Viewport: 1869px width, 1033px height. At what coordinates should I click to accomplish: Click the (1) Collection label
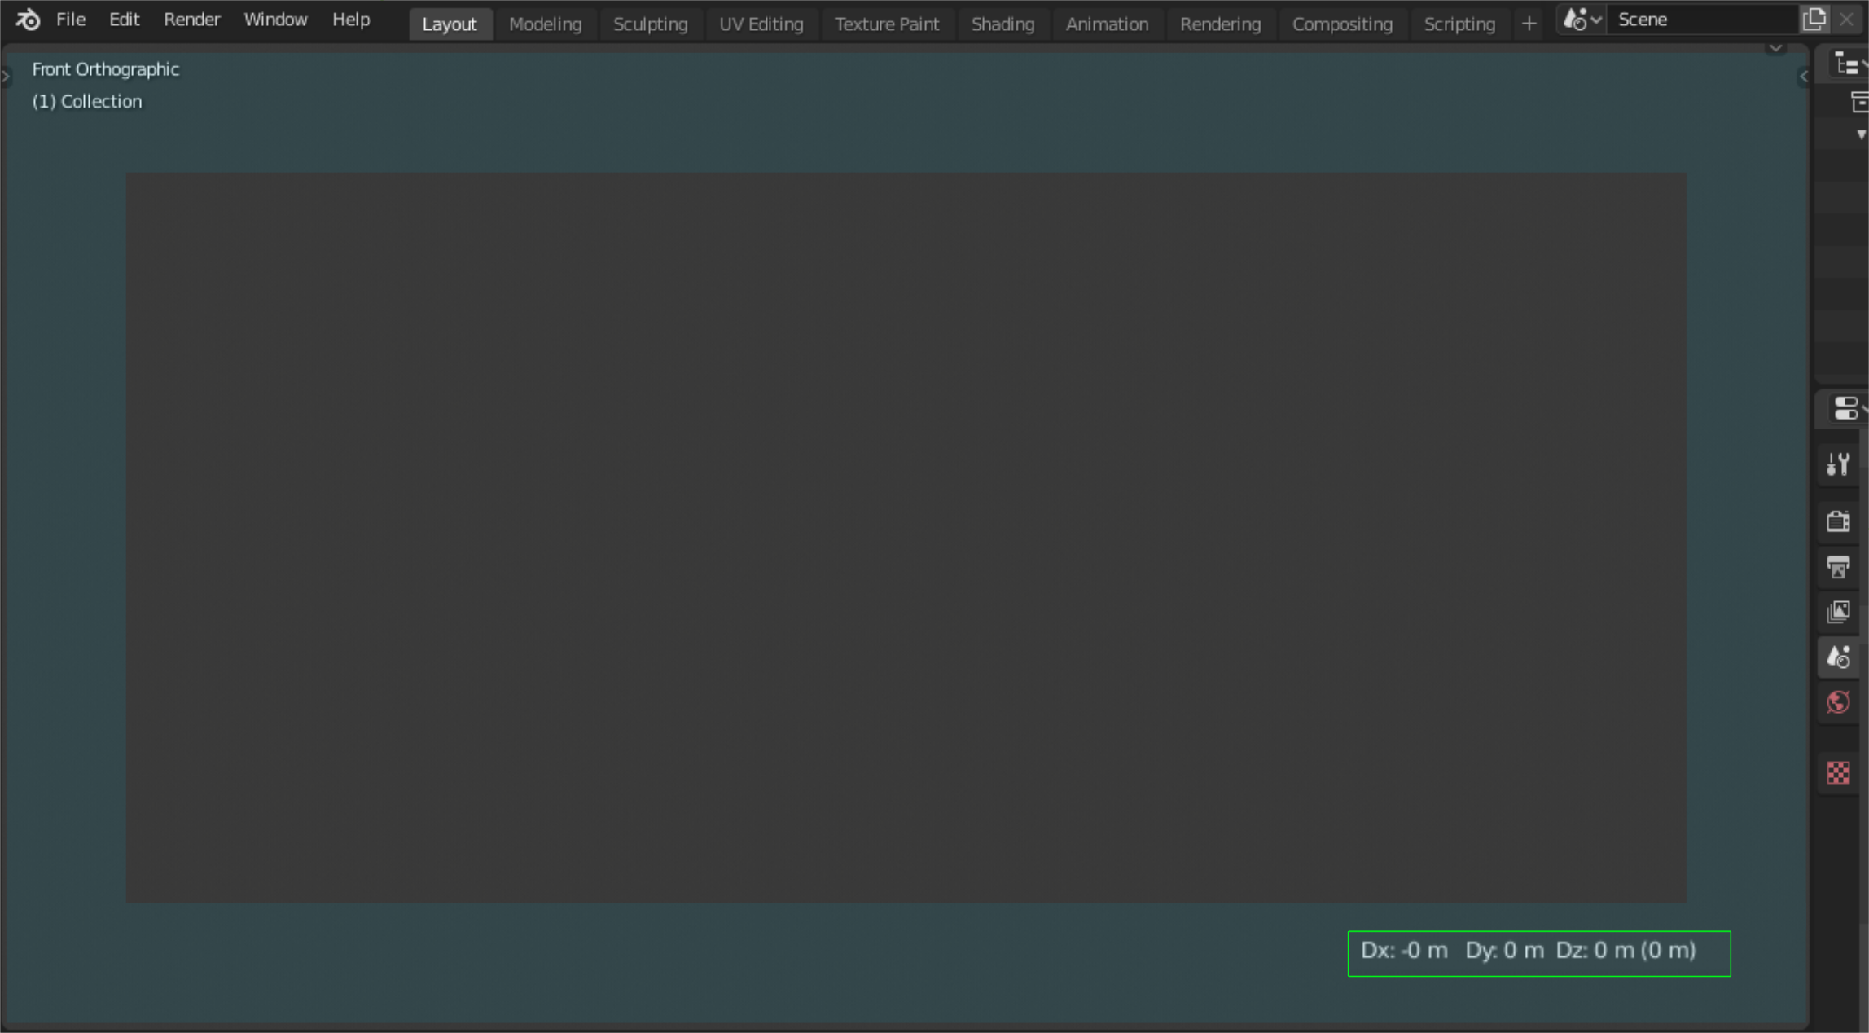tap(86, 101)
